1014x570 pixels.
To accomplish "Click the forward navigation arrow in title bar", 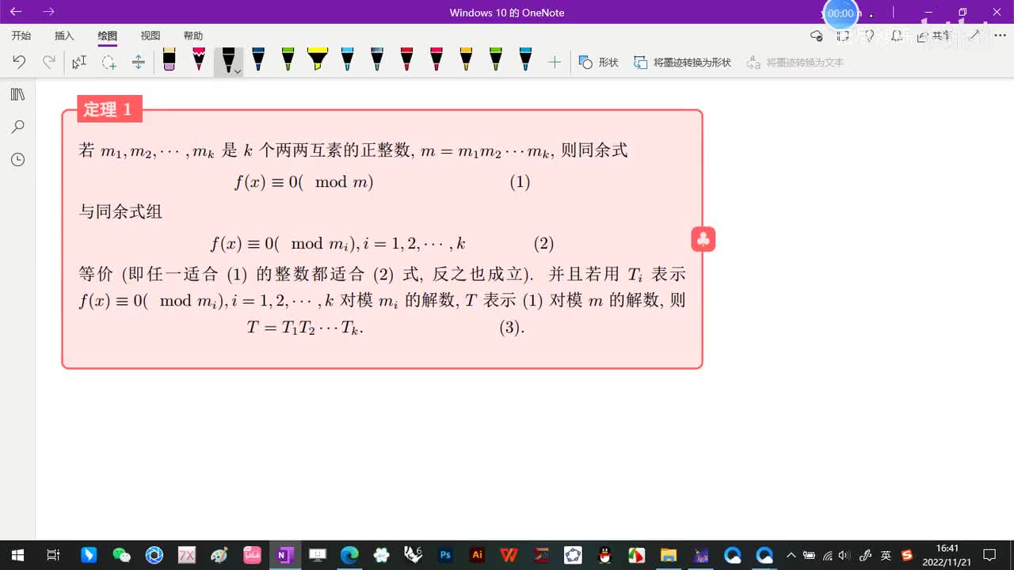I will pyautogui.click(x=48, y=12).
